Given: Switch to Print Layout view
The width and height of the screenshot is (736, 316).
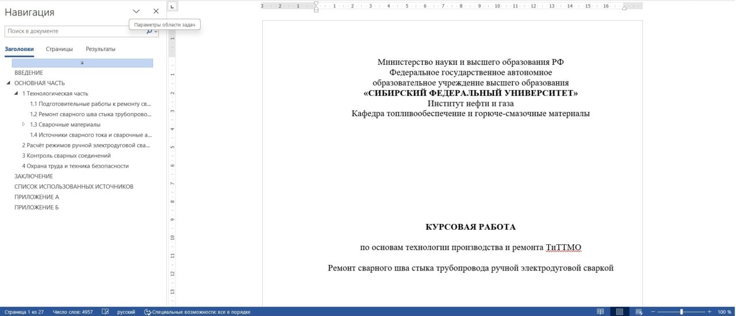Looking at the screenshot, I should [619, 312].
